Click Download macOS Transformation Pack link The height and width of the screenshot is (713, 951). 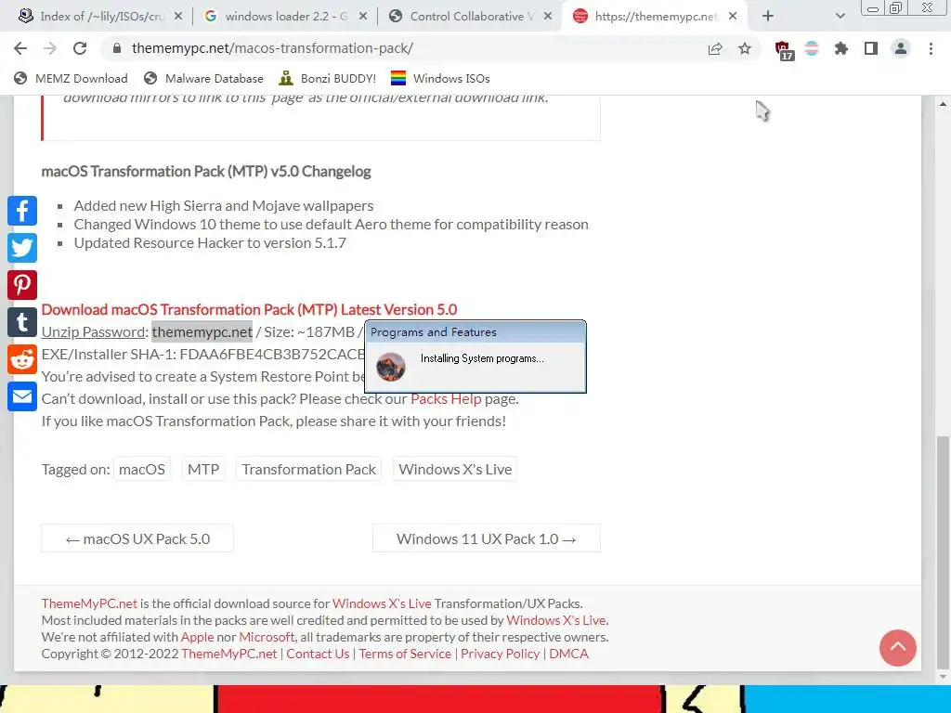tap(249, 309)
